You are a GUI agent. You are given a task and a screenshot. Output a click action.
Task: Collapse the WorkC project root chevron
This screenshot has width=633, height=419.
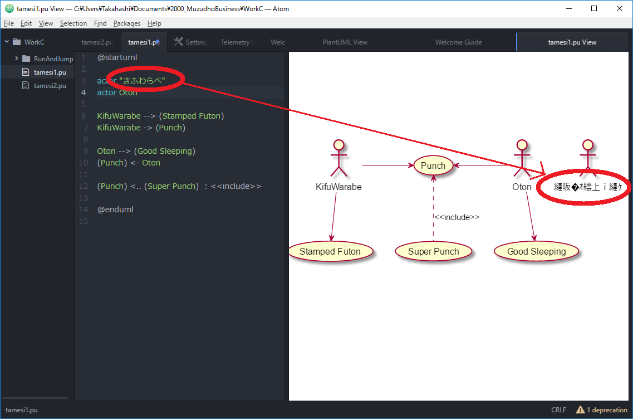coord(7,42)
